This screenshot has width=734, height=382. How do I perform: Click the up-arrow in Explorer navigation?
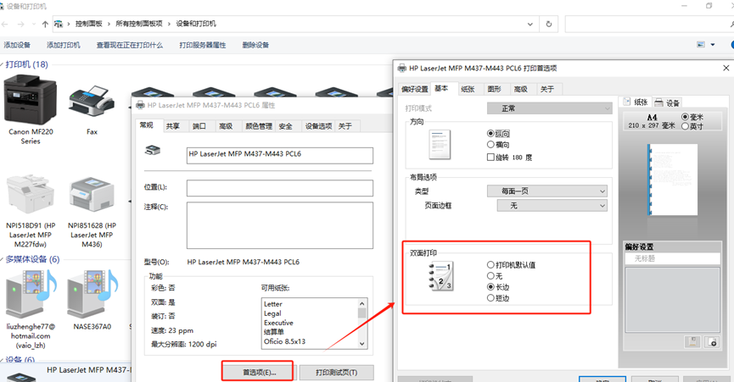tap(45, 24)
